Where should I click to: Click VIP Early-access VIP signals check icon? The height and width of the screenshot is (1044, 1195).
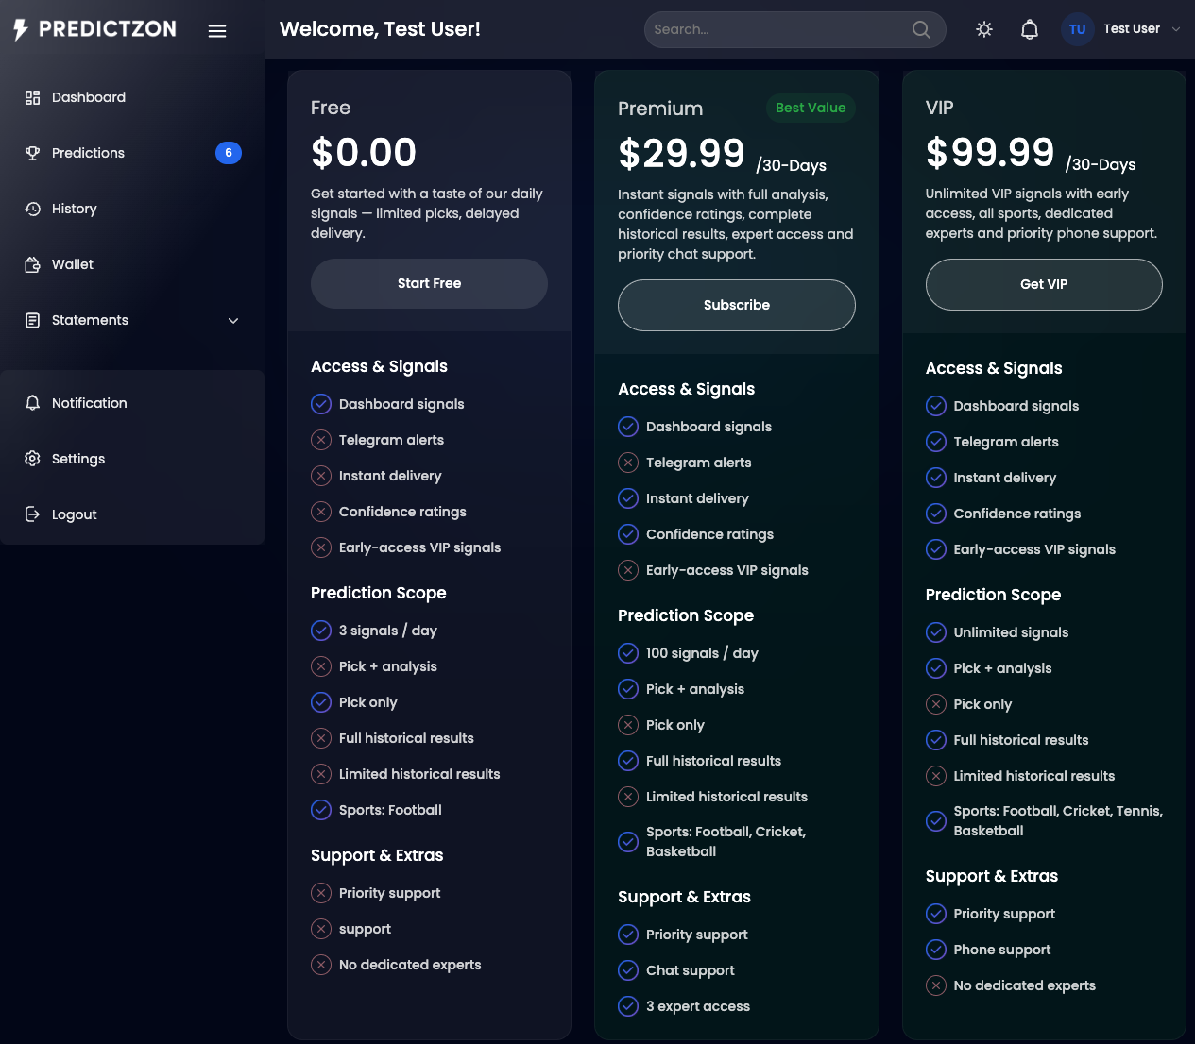[936, 549]
